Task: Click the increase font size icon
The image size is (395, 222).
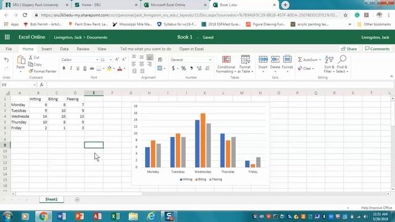Action: 117,59
